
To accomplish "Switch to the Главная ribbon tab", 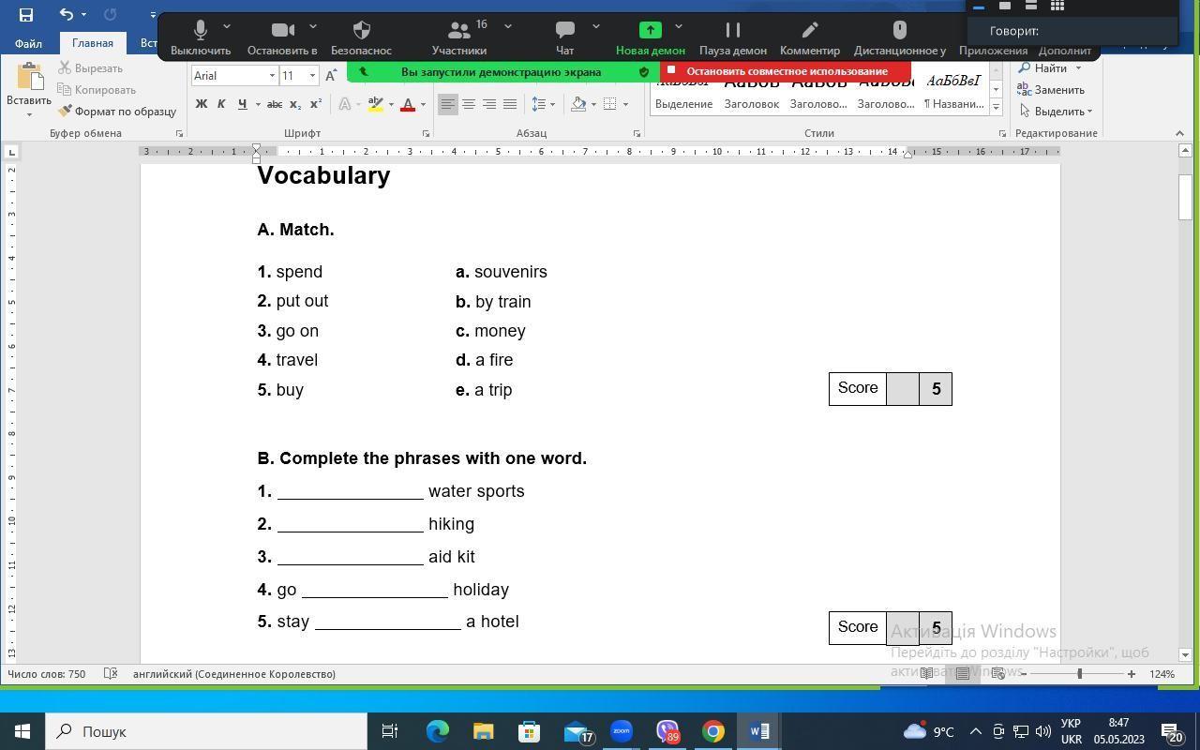I will pos(93,43).
